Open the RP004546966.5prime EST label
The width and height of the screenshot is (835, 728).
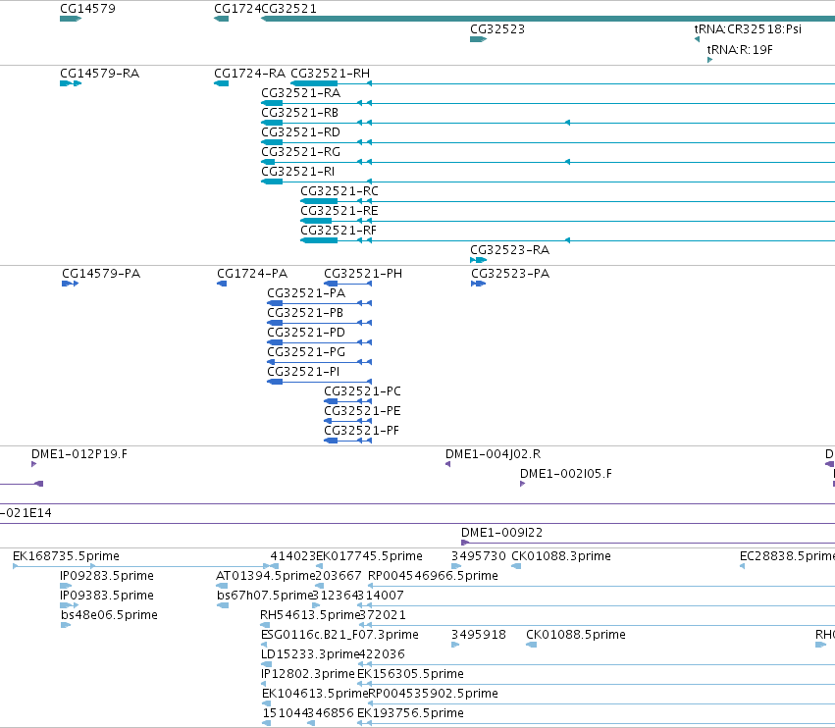(x=433, y=576)
